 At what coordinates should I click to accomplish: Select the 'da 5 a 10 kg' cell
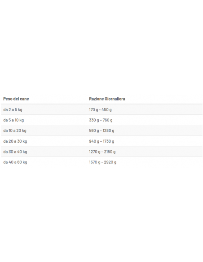(x=13, y=120)
